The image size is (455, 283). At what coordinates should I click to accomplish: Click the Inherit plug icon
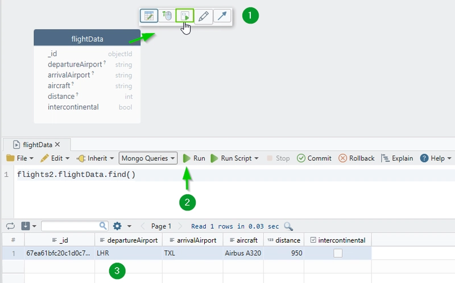(x=81, y=159)
